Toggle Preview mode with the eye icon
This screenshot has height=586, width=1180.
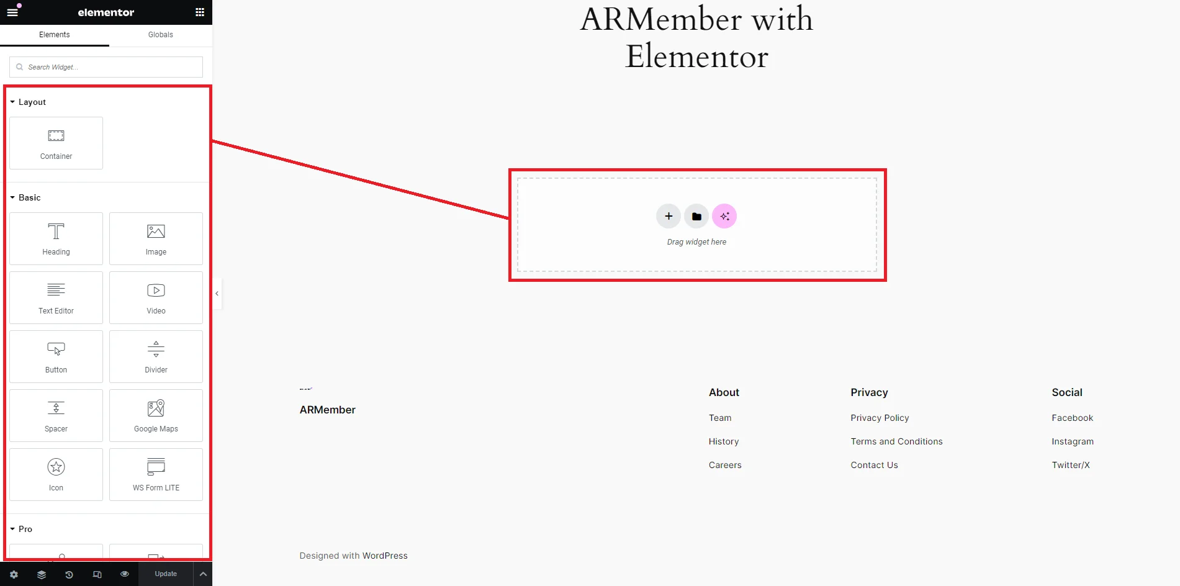click(124, 574)
